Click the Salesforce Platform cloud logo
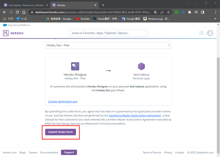 [x=5, y=25]
